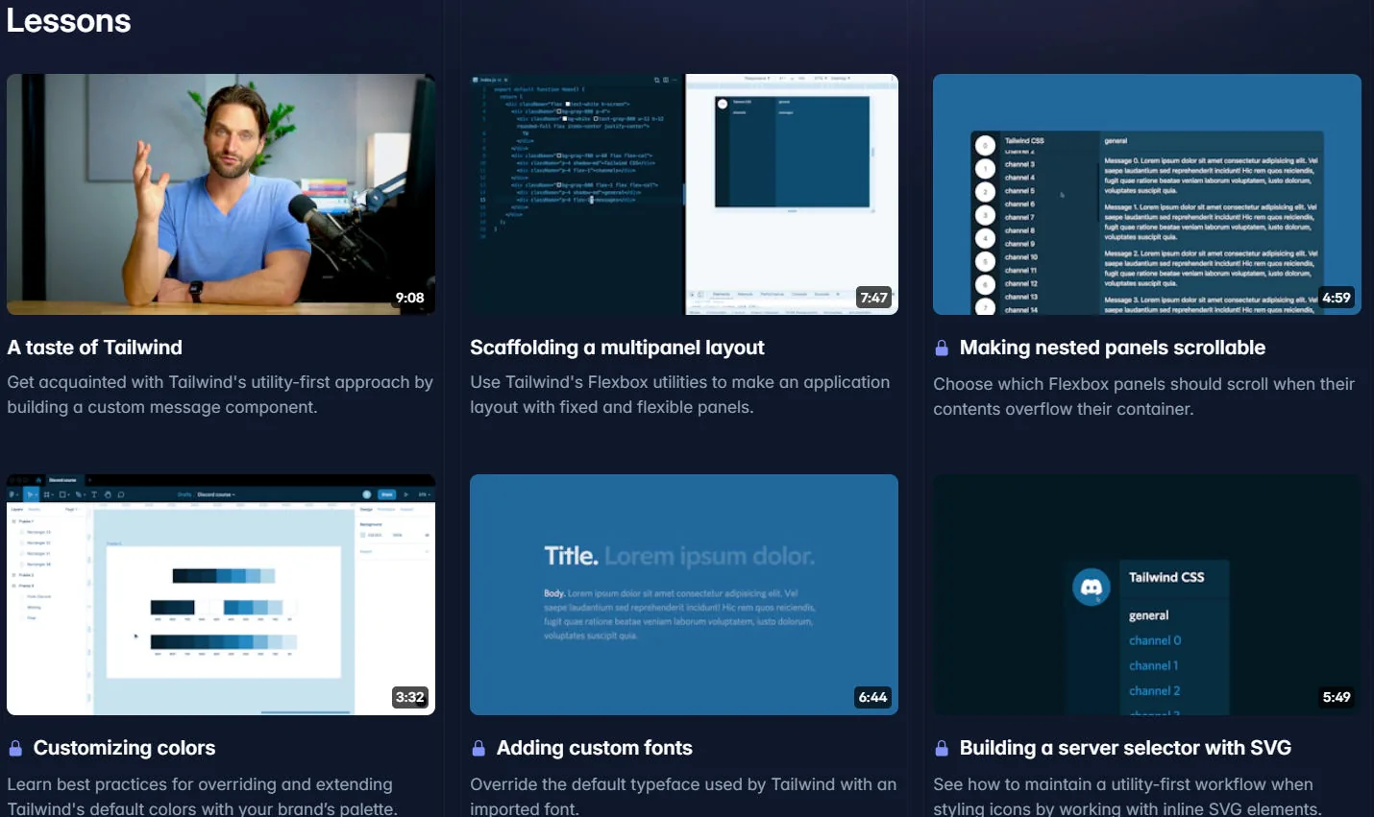Click the lock icon beside Building a server selector
The height and width of the screenshot is (817, 1374).
tap(942, 748)
